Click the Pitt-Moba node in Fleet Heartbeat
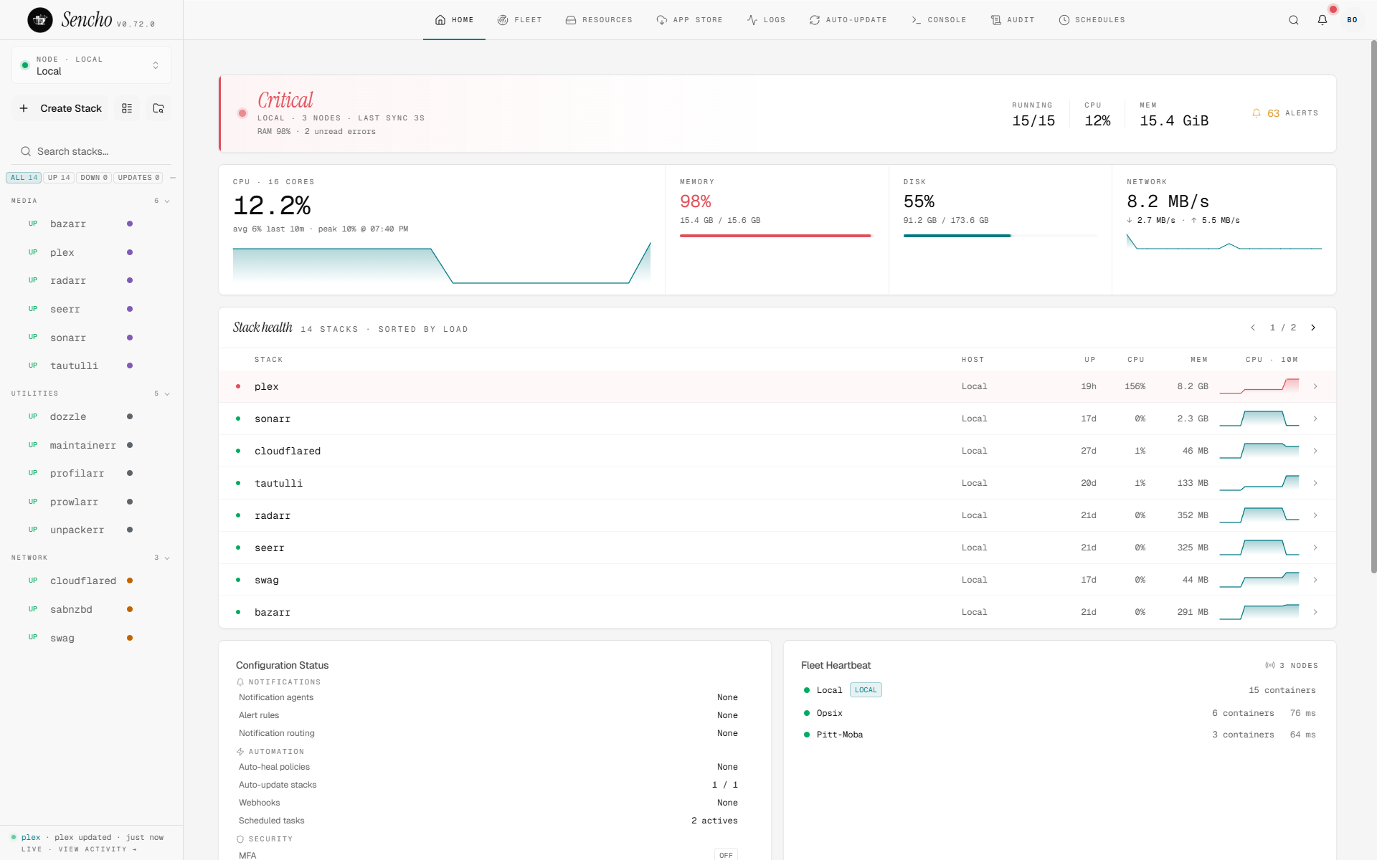 (x=1059, y=735)
